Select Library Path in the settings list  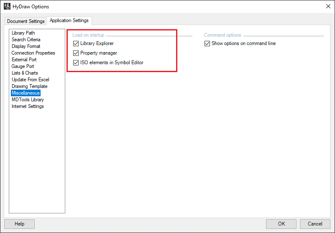(x=23, y=33)
